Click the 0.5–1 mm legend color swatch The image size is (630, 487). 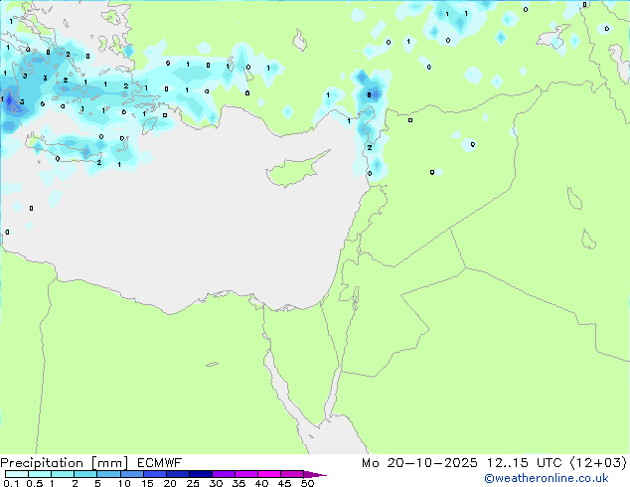coord(40,474)
